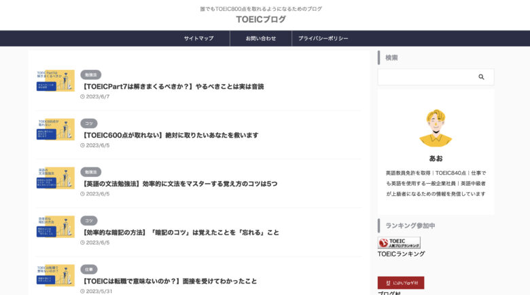
Task: Click the red blog village banner
Action: point(401,282)
